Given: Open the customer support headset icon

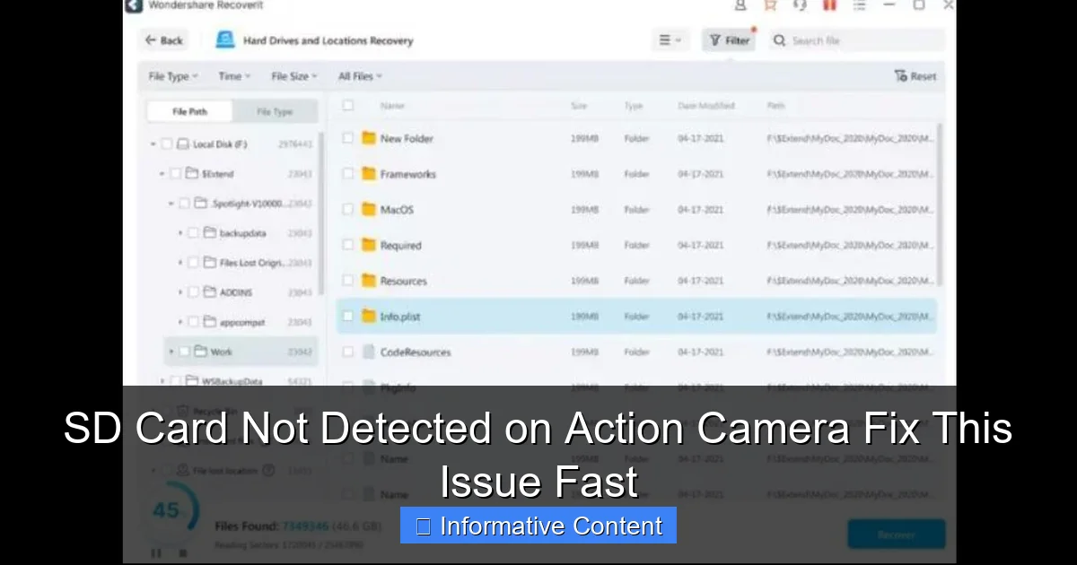Looking at the screenshot, I should [x=799, y=6].
